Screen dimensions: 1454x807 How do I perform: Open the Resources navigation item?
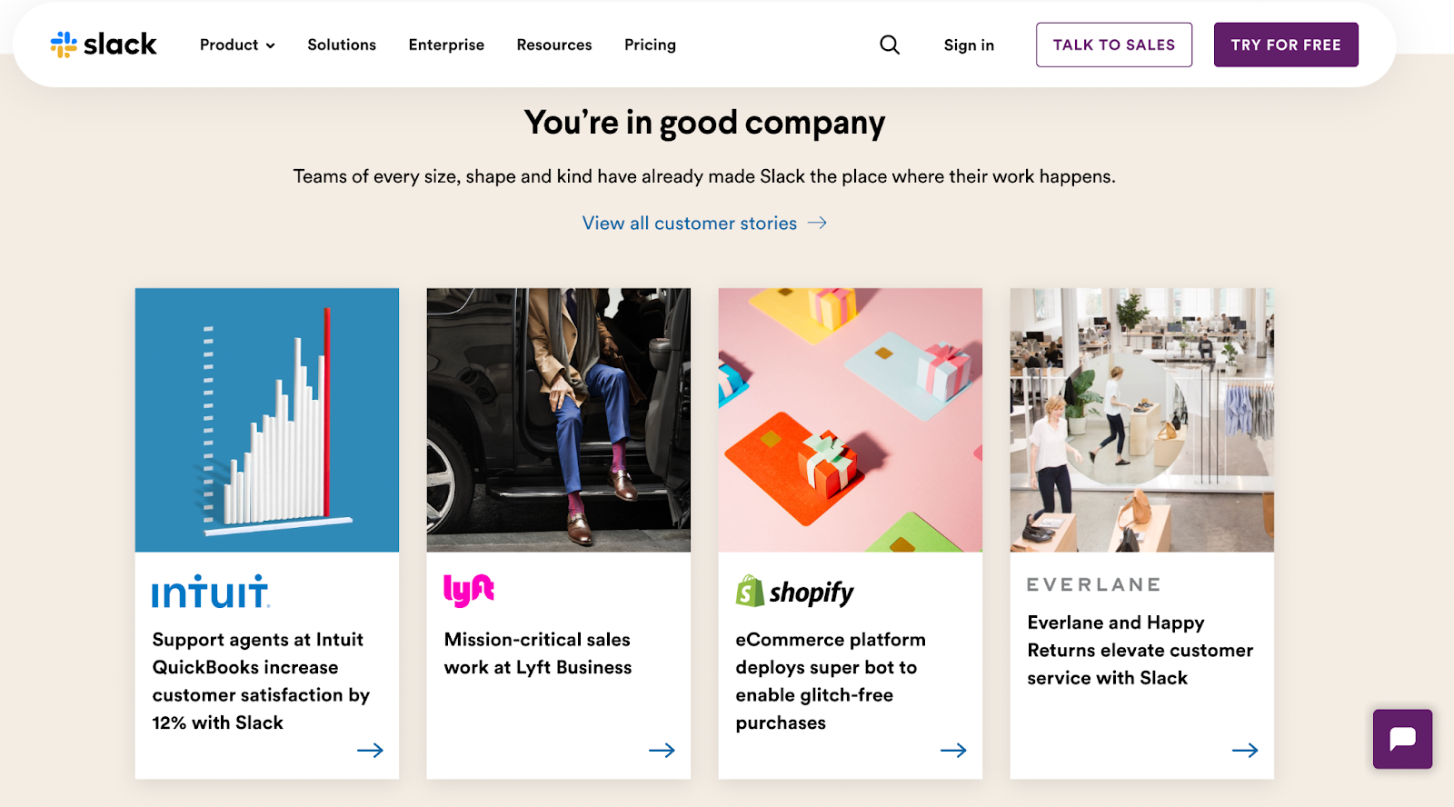554,45
